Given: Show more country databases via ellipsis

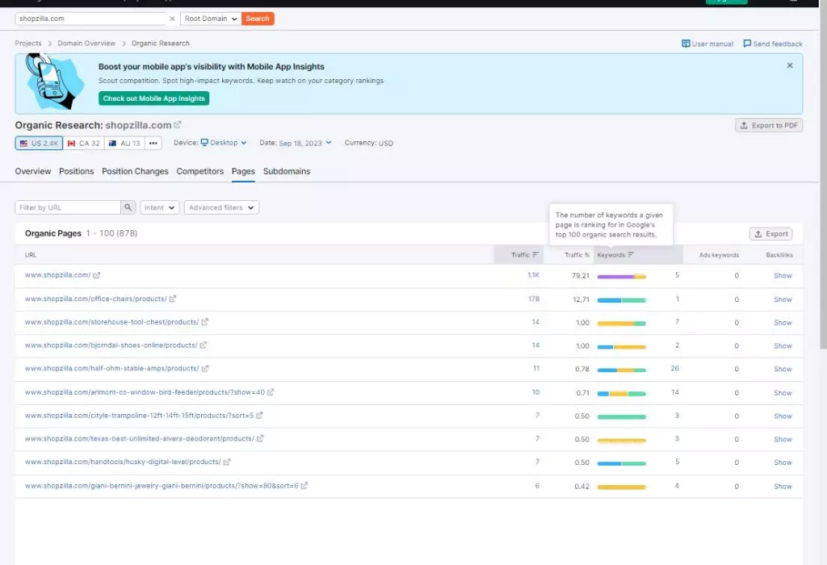Looking at the screenshot, I should point(153,143).
